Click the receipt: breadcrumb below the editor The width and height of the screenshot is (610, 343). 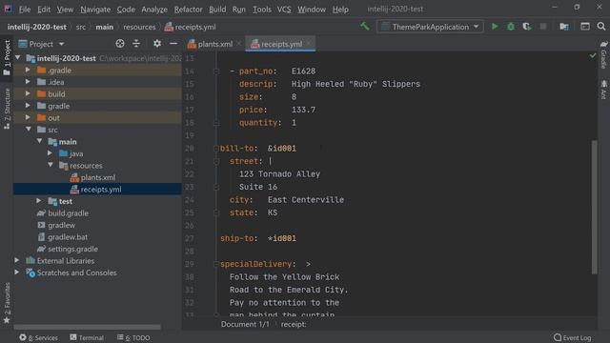(294, 324)
